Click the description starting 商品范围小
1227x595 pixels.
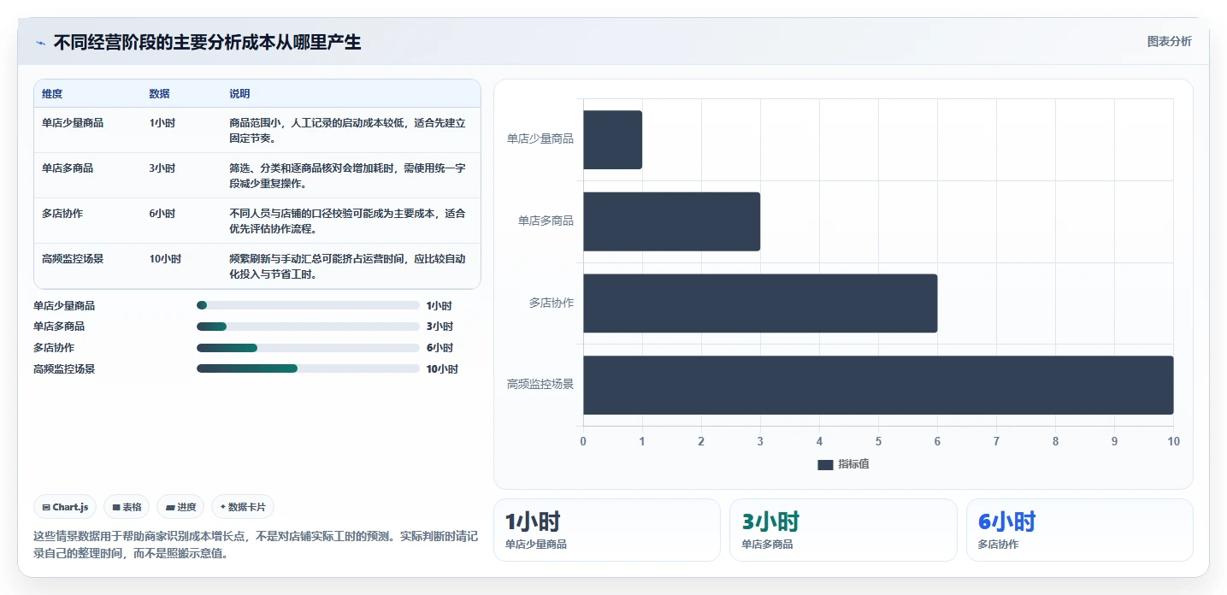348,131
